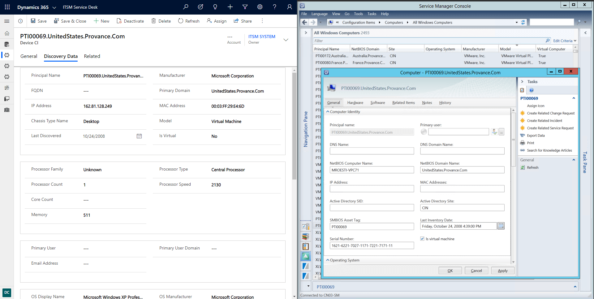The width and height of the screenshot is (594, 299).
Task: Click Deactivate in the command bar
Action: (130, 21)
